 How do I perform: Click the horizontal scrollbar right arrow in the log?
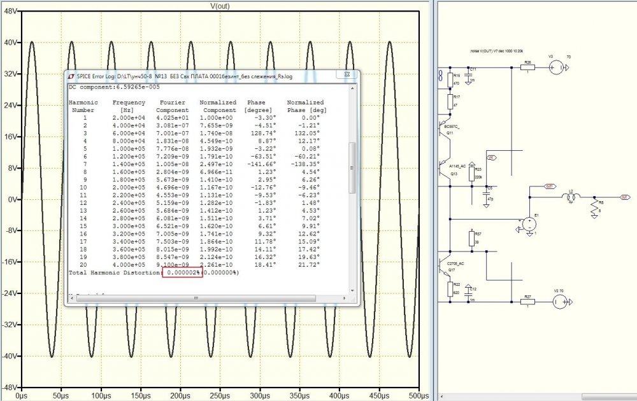[x=344, y=298]
